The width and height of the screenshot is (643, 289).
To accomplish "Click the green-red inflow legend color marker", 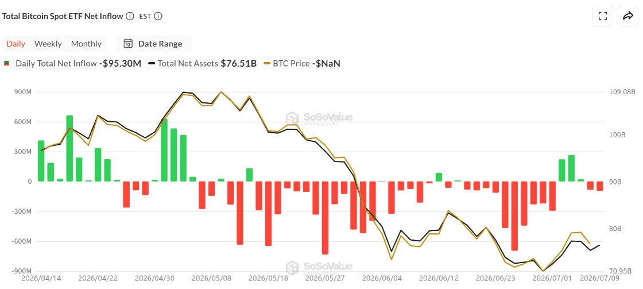I will (6, 64).
